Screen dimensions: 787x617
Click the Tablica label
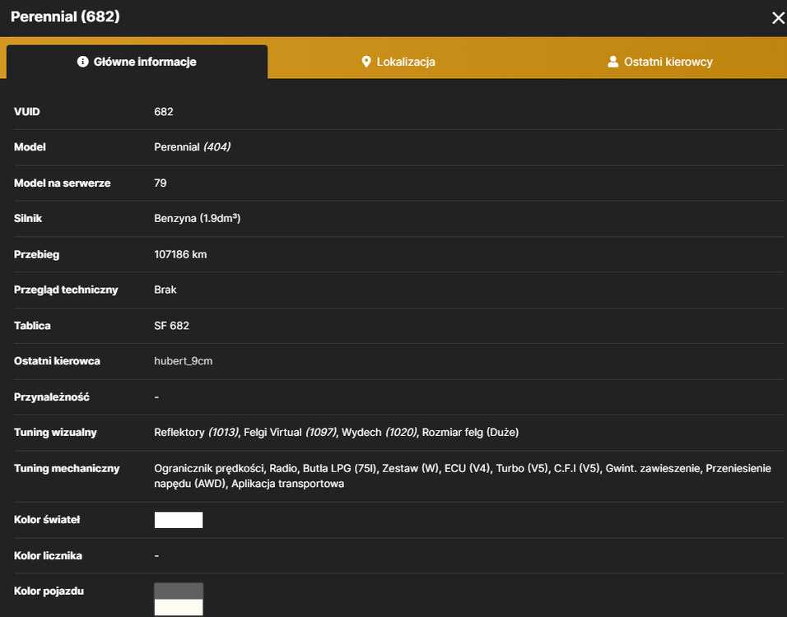pos(32,326)
